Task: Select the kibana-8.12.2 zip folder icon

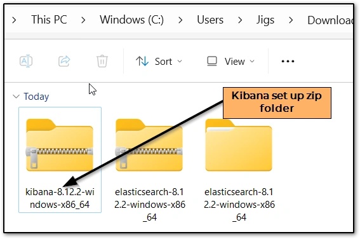Action: 60,145
